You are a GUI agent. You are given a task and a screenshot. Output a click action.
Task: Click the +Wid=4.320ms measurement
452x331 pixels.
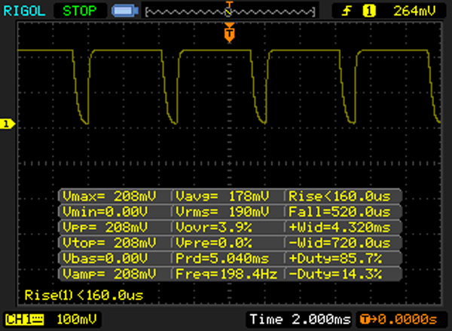pos(340,228)
